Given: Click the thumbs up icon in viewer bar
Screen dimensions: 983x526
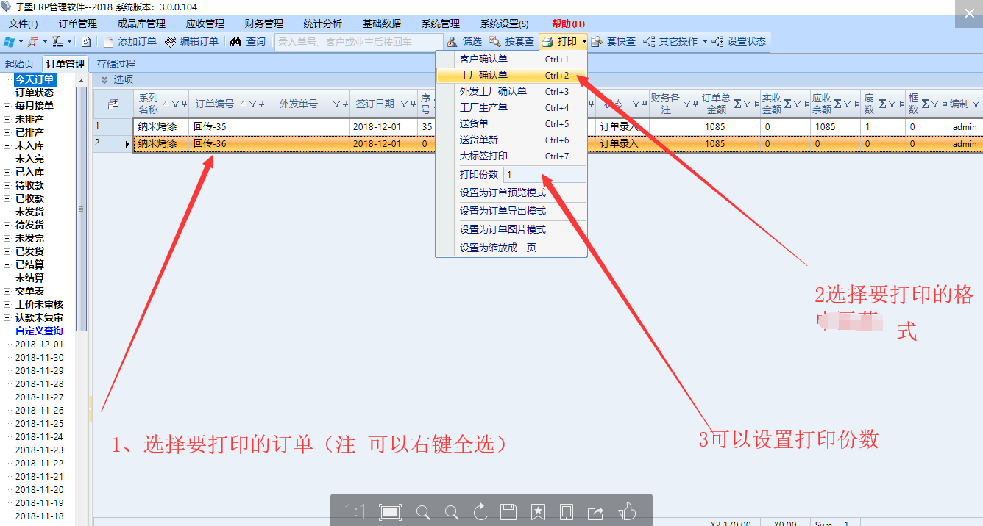Looking at the screenshot, I should [627, 512].
